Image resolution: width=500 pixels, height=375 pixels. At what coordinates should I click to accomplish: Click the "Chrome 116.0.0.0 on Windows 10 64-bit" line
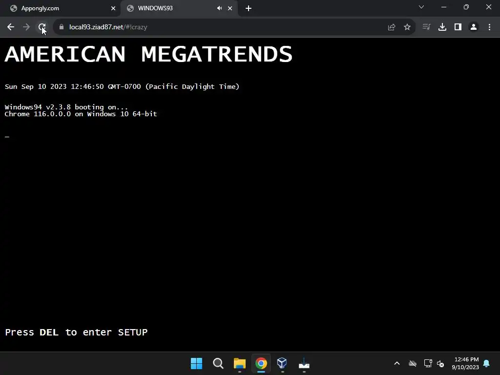[81, 114]
